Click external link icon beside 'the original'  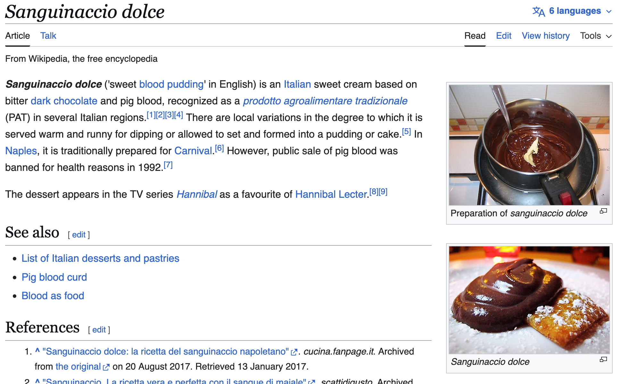click(106, 367)
